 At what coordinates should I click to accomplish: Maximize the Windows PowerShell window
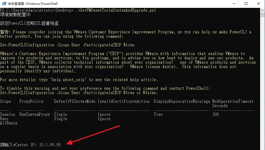coord(246,4)
